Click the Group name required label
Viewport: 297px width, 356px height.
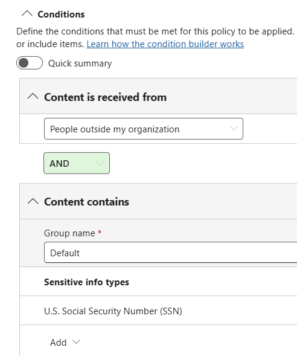73,233
